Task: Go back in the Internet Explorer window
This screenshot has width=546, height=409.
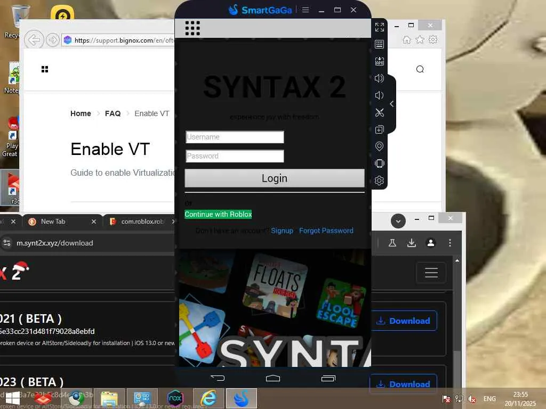Action: [34, 40]
